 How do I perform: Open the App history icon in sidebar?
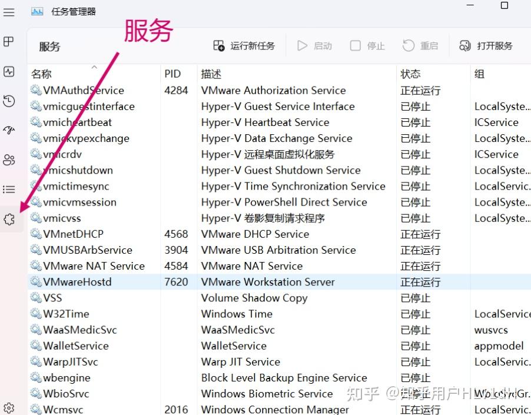[9, 101]
